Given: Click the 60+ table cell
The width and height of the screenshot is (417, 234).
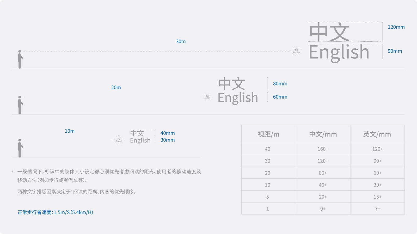Looking at the screenshot, I should (378, 173).
